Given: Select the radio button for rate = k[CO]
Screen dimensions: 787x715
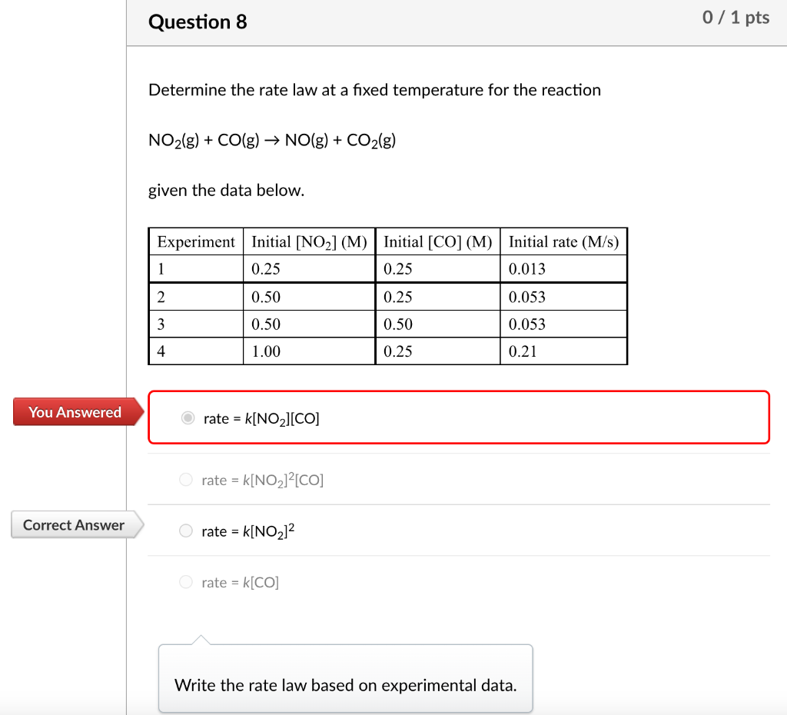Looking at the screenshot, I should tap(186, 582).
